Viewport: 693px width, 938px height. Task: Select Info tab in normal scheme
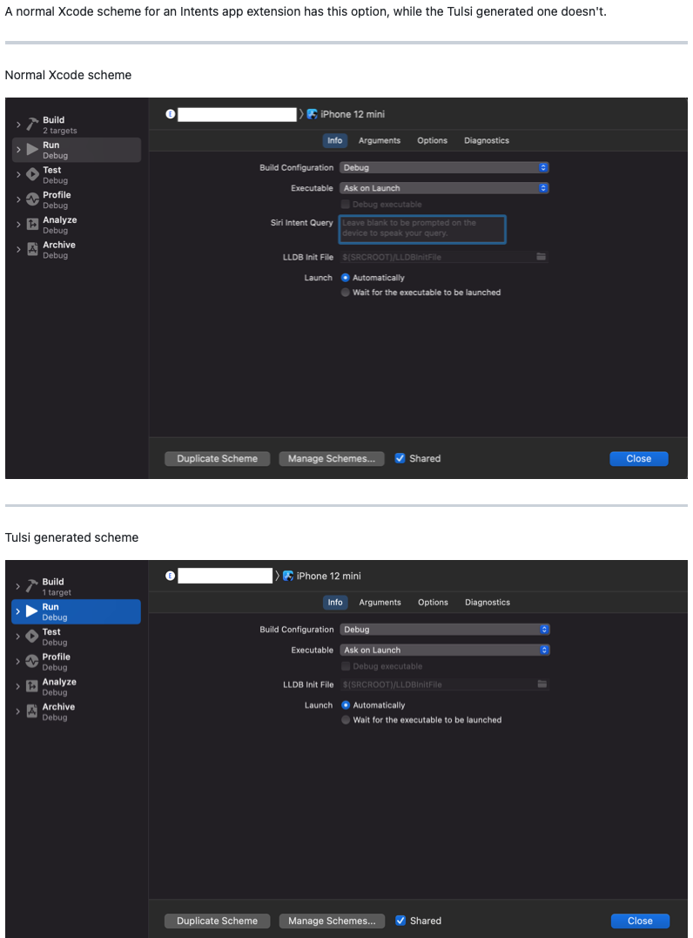335,140
